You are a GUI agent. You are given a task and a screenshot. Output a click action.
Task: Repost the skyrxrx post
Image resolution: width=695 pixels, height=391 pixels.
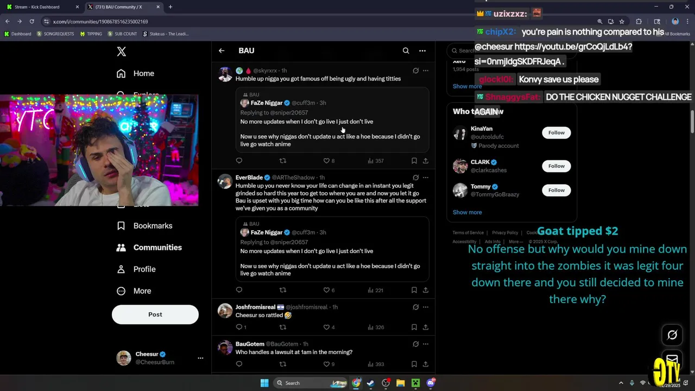pos(282,161)
